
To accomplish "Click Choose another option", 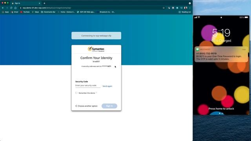I will 86,106.
